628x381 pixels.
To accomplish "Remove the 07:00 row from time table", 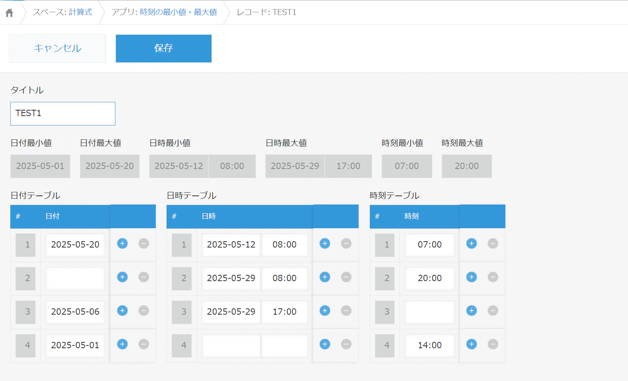I will click(493, 244).
